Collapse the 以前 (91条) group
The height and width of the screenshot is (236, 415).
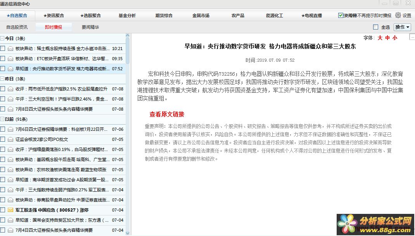(x=2, y=119)
